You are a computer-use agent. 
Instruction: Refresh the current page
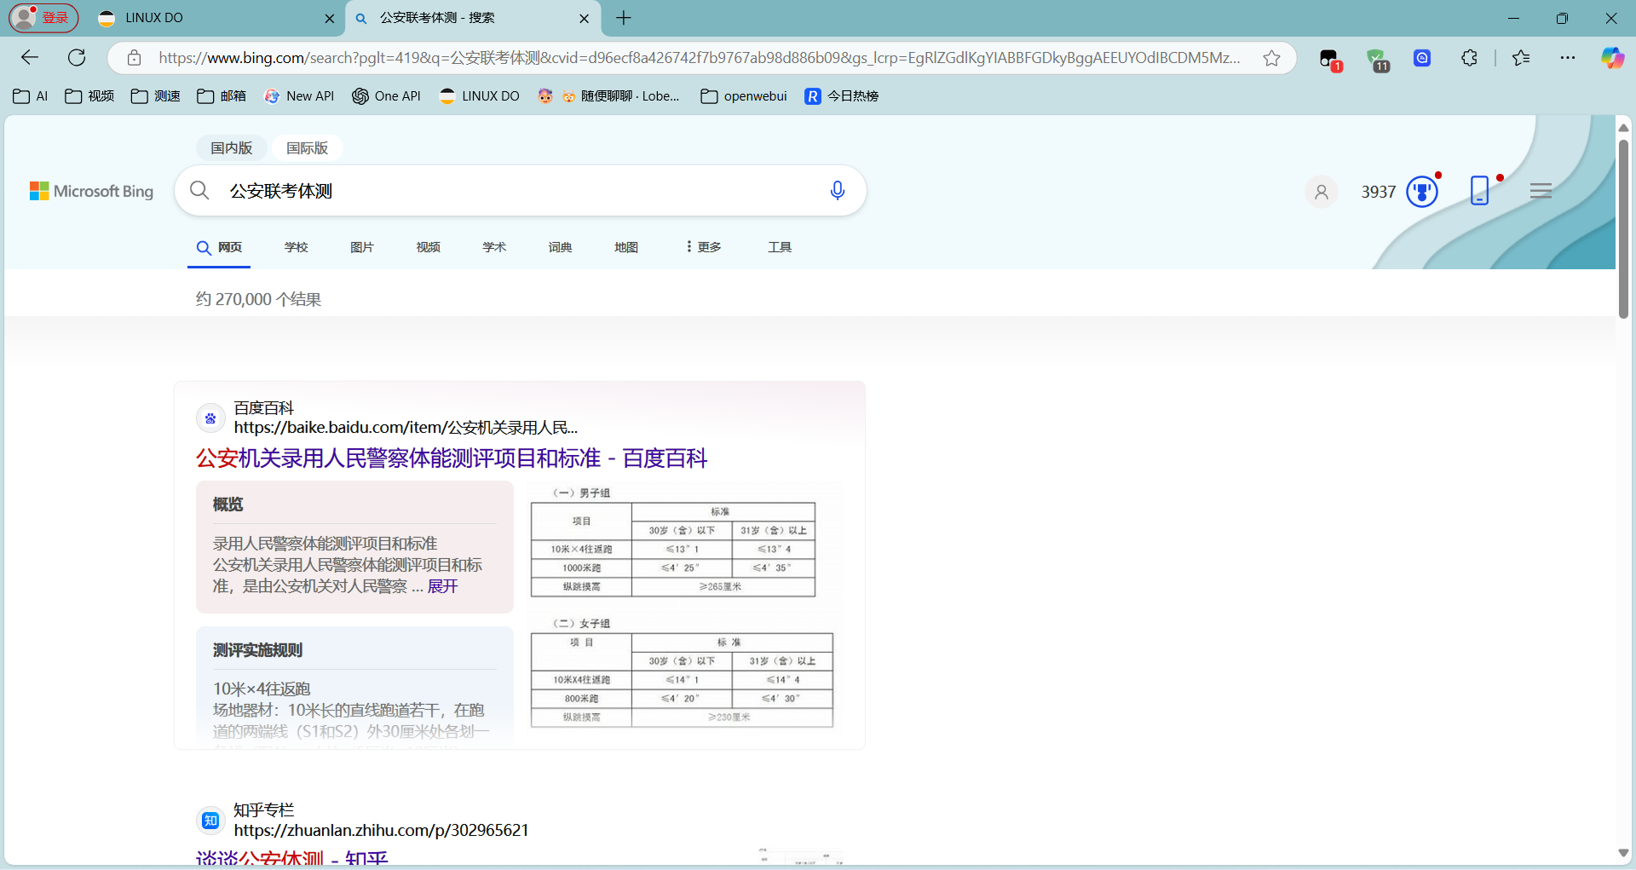pos(77,58)
